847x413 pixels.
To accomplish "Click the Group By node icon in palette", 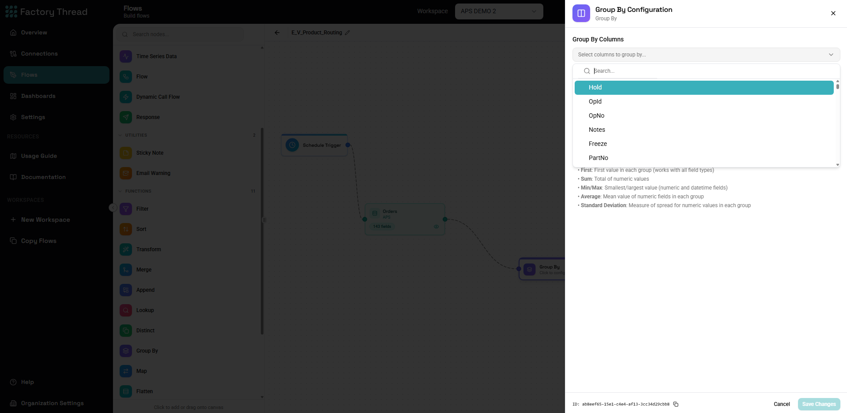I will tap(126, 351).
